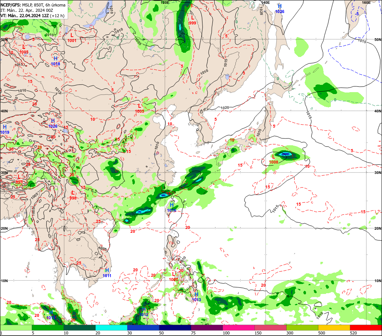This screenshot has width=382, height=336.
Task: Select the cyan 20–30 legend swatch
Action: click(x=111, y=328)
